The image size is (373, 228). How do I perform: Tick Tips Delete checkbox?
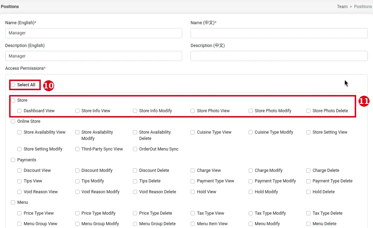click(x=135, y=181)
